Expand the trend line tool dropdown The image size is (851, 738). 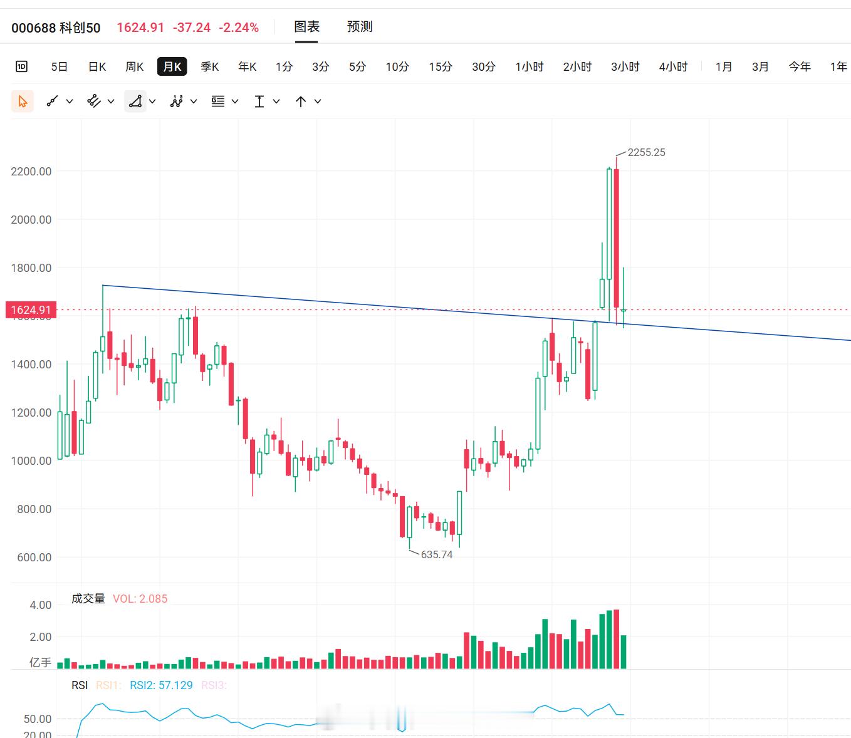(x=70, y=101)
